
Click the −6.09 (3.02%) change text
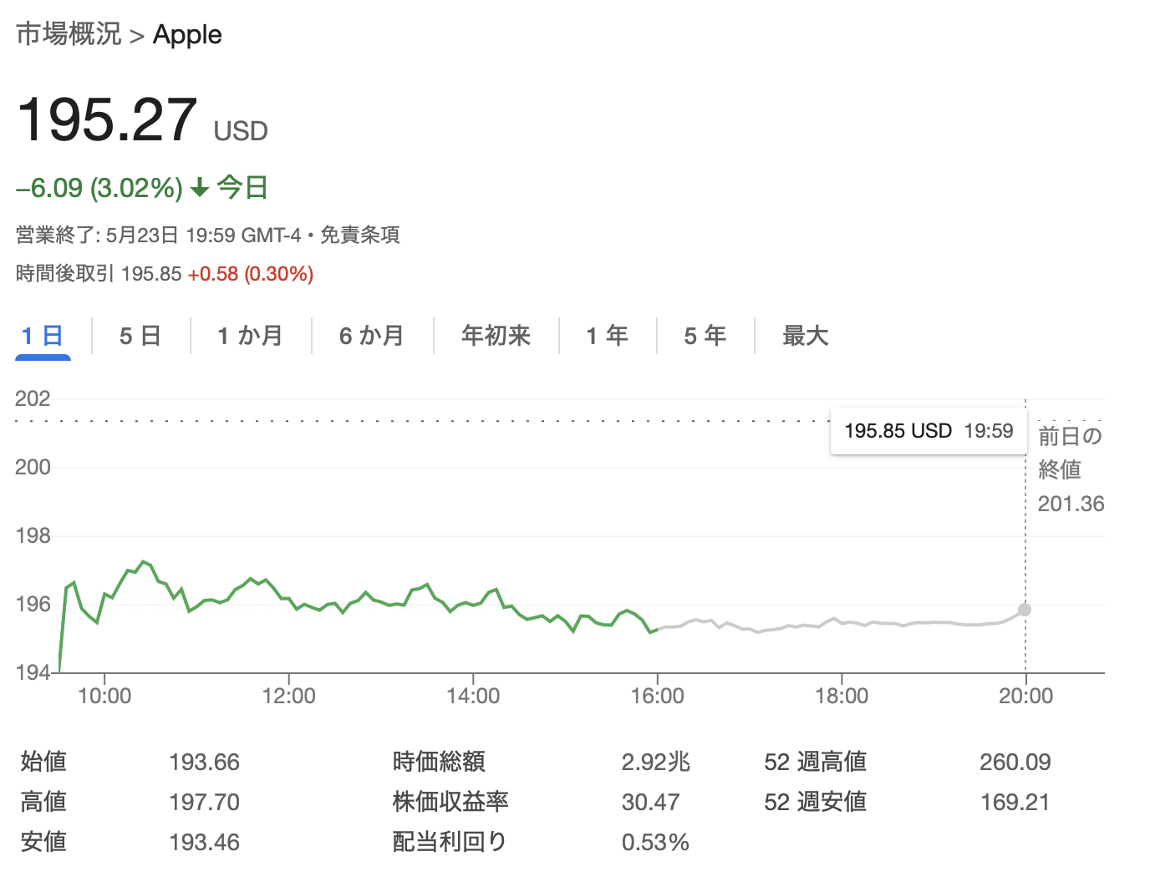pos(99,188)
